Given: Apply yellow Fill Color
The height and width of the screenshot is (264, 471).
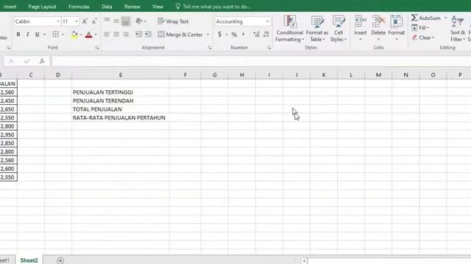Looking at the screenshot, I should click(x=74, y=34).
